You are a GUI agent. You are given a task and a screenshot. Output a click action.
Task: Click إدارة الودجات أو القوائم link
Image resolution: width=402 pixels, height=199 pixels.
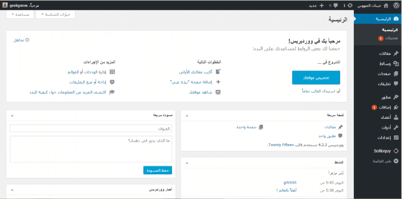coord(87,72)
